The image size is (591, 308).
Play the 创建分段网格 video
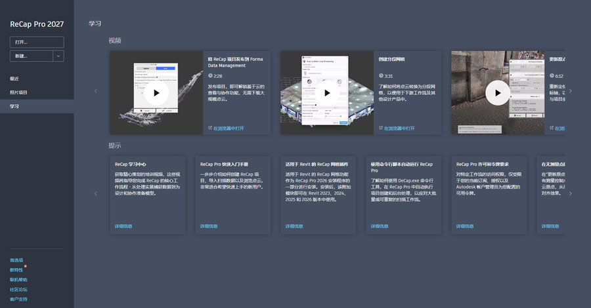(327, 93)
